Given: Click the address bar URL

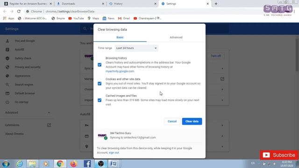Looking at the screenshot, I should [x=70, y=11].
